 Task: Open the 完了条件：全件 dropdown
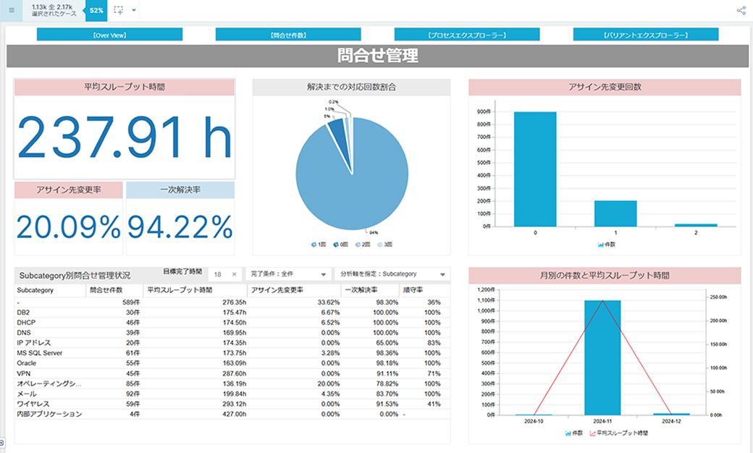tap(288, 275)
